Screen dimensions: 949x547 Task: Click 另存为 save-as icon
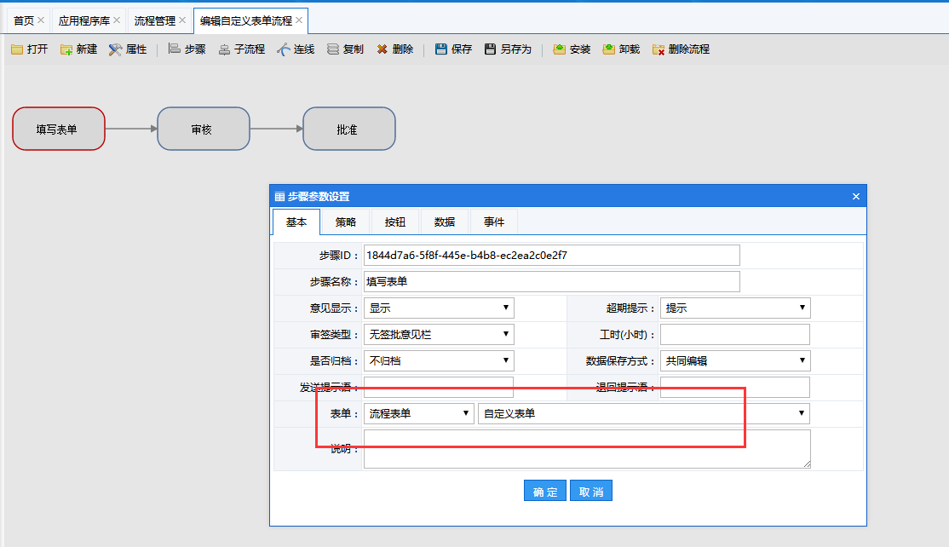pos(490,49)
